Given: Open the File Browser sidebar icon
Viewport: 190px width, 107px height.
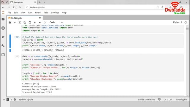Looking at the screenshot, I should (x=3, y=19).
